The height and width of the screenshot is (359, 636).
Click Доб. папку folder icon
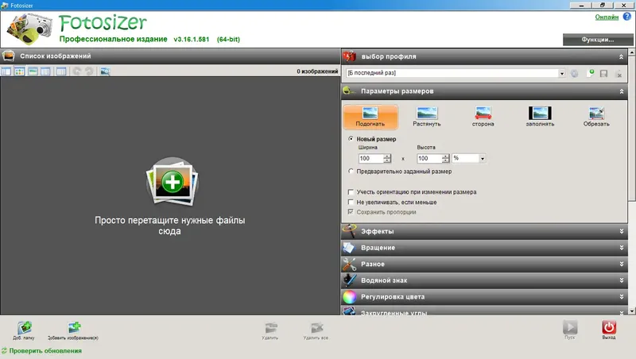24,327
